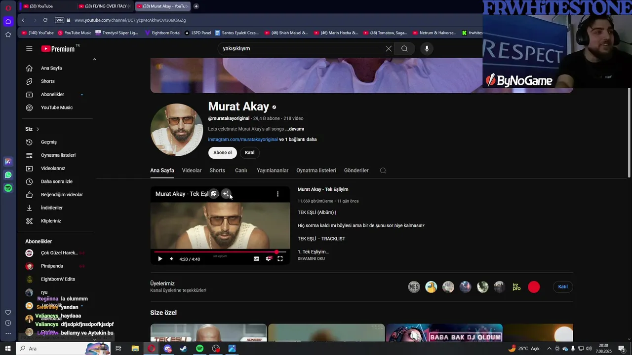Open Aria AI icon in Opera sidebar
632x355 pixels.
tap(8, 161)
